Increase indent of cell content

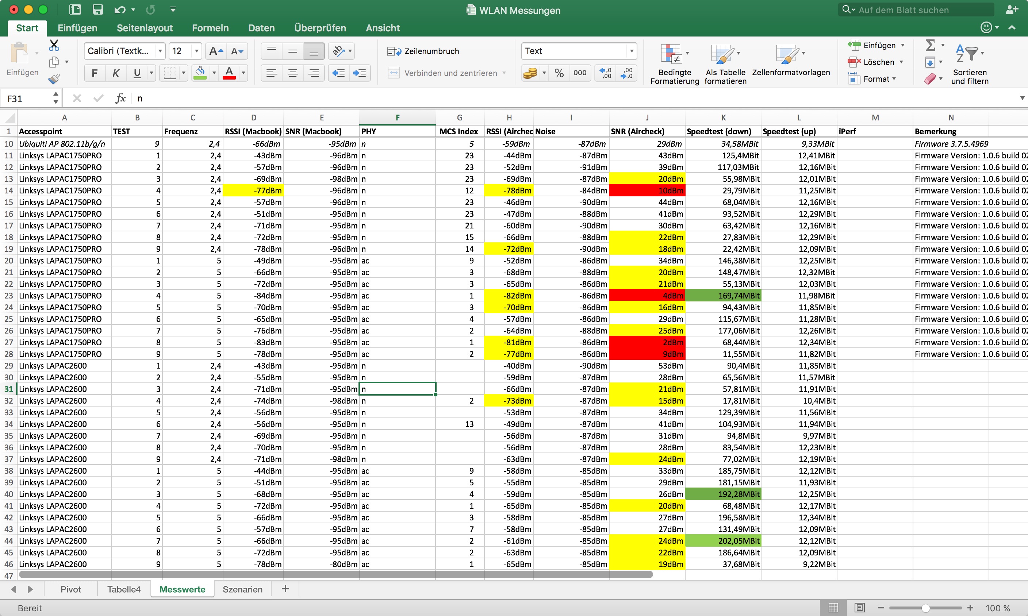pos(359,73)
